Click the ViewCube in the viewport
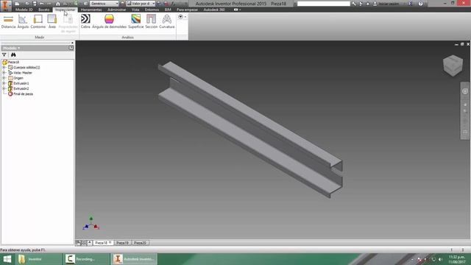The width and height of the screenshot is (471, 265). pyautogui.click(x=453, y=65)
